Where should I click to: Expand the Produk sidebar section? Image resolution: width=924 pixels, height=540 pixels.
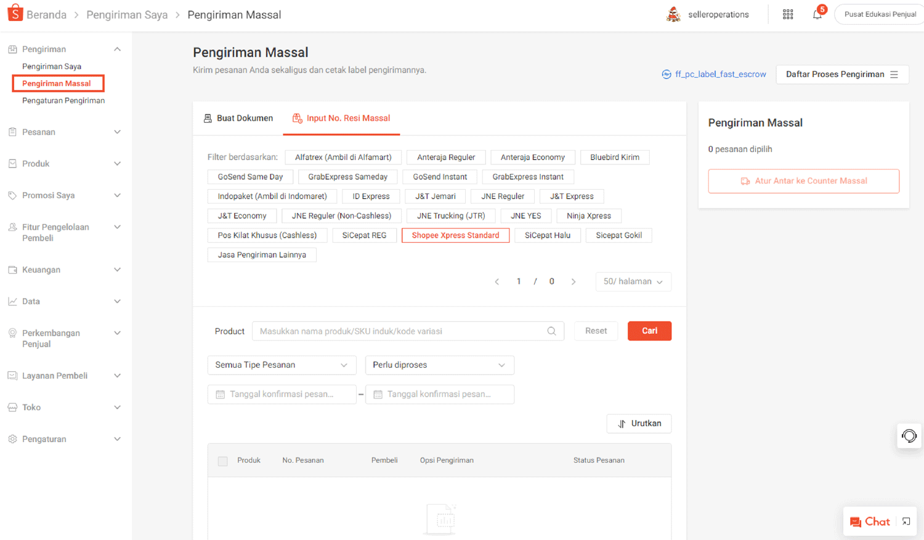pos(117,164)
